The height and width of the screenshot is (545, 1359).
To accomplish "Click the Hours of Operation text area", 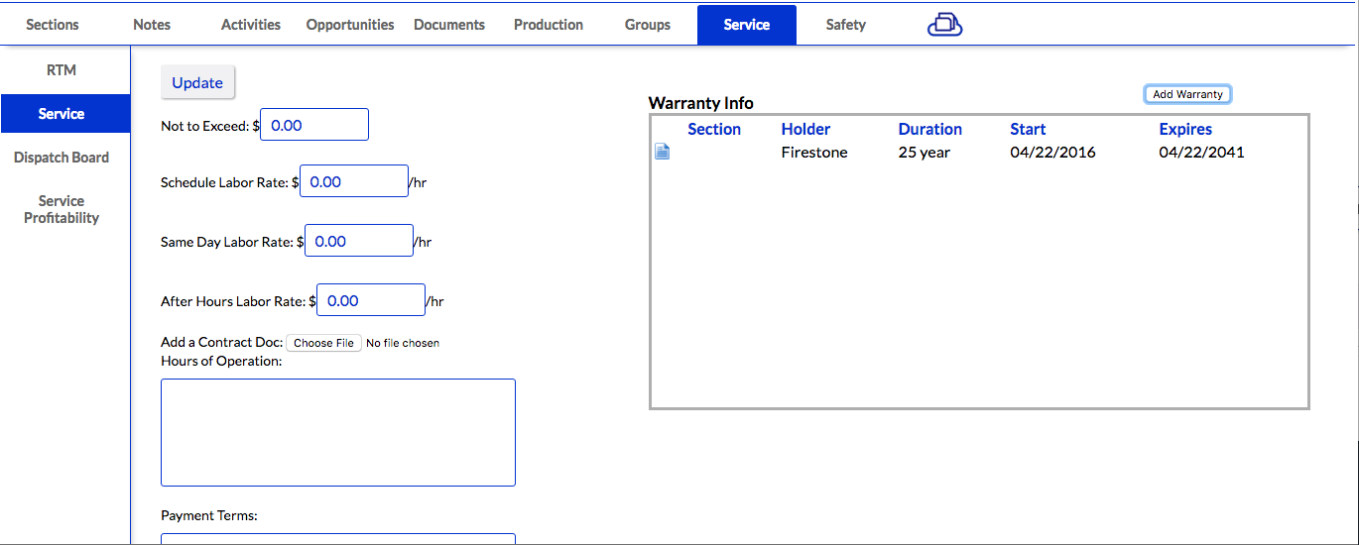I will click(x=338, y=432).
